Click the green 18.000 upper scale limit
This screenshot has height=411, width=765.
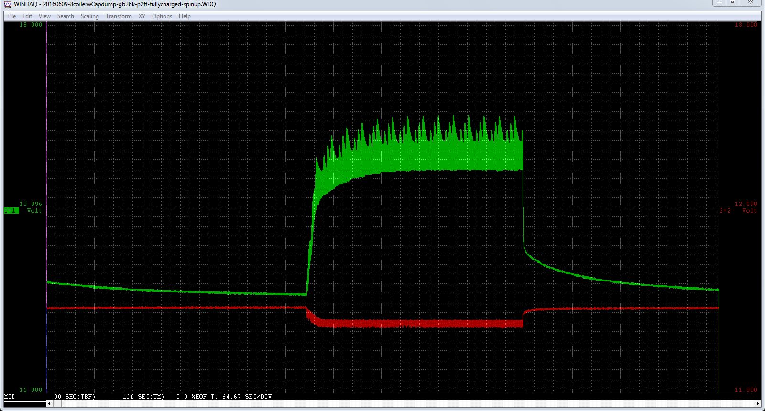(x=31, y=25)
